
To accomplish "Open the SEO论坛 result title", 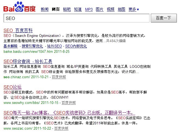I will 13,87.
